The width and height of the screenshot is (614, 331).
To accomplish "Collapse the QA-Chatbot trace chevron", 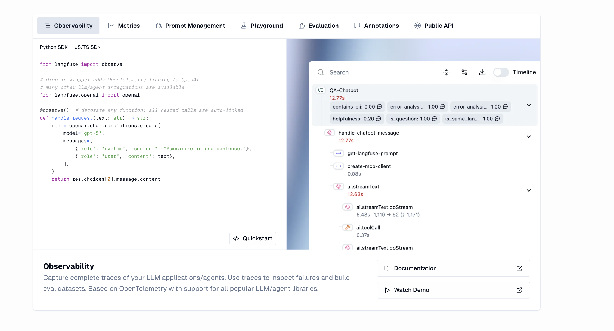I will click(x=529, y=105).
